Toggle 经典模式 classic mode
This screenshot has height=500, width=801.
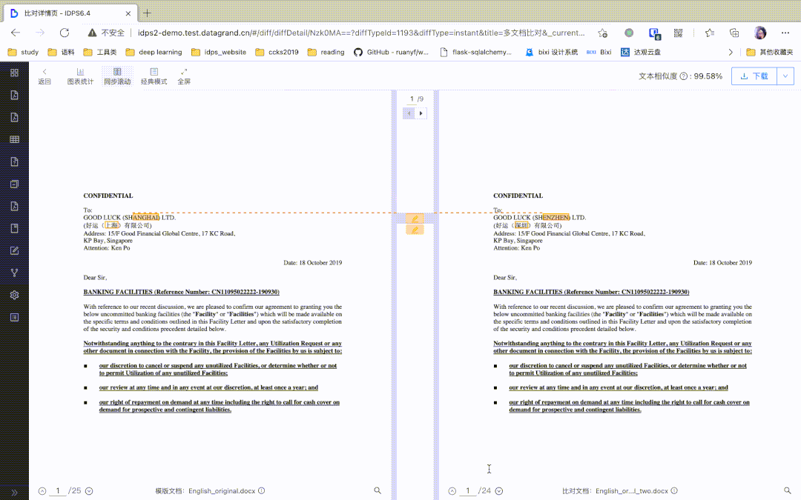[x=154, y=75]
